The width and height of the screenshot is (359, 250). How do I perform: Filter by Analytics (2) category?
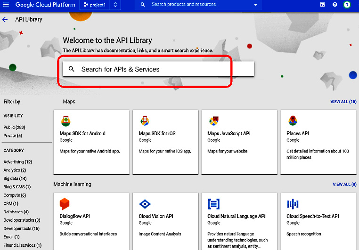15,170
